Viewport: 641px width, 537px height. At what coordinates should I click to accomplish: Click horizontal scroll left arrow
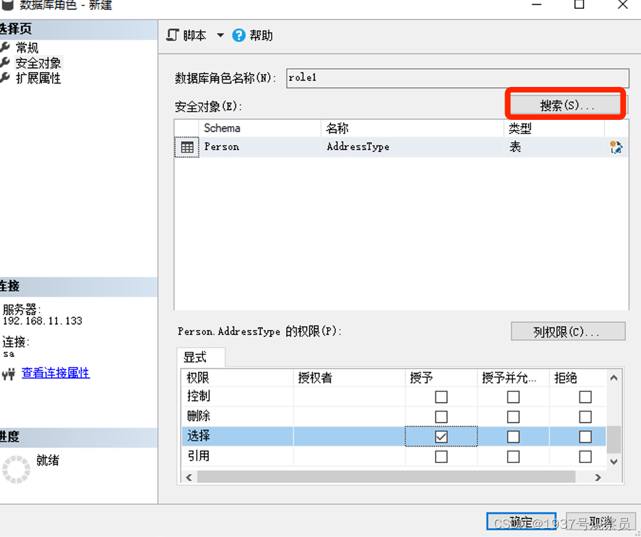coord(189,477)
